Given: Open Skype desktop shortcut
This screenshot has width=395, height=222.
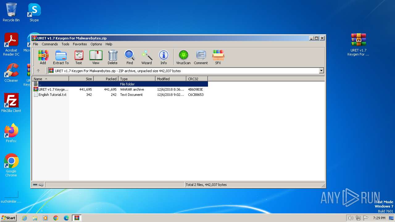Looking at the screenshot, I should 34,12.
